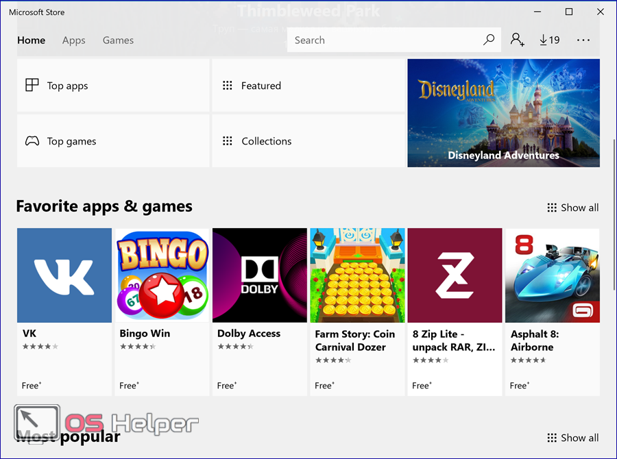Open the Top games category
Screen dimensions: 617x459
113,141
